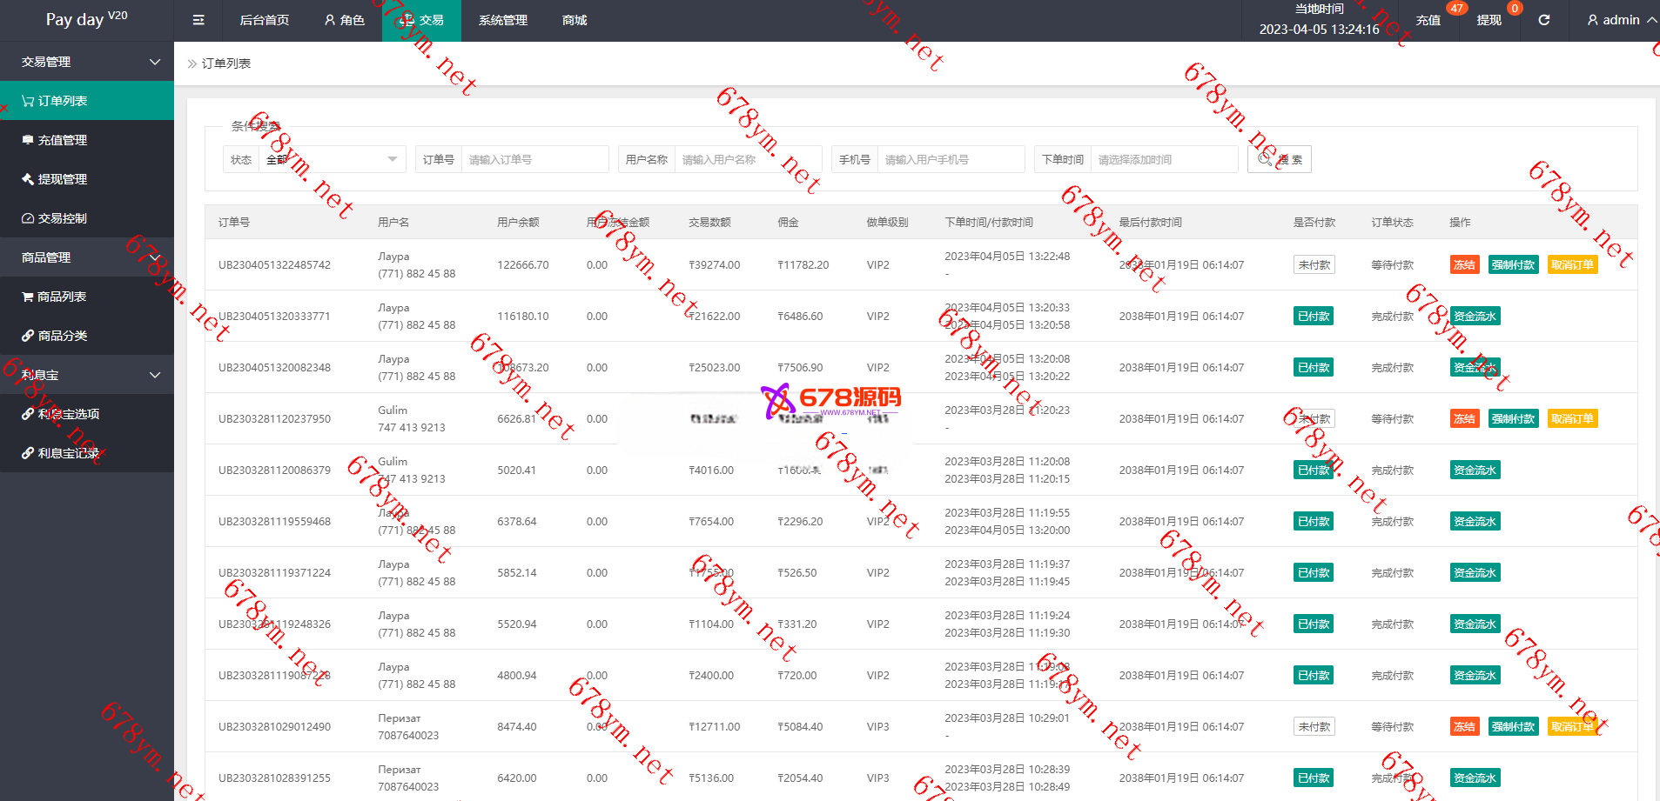1660x801 pixels.
Task: Click the admin user icon
Action: [1592, 20]
